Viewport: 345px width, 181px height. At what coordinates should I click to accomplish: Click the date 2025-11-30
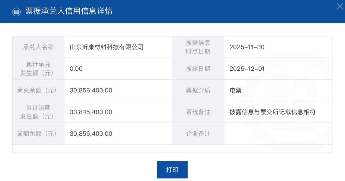coord(247,47)
